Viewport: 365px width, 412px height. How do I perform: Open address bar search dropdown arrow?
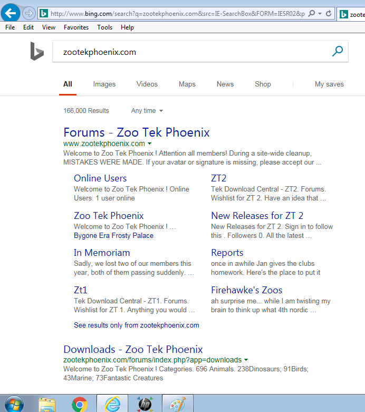click(x=320, y=13)
